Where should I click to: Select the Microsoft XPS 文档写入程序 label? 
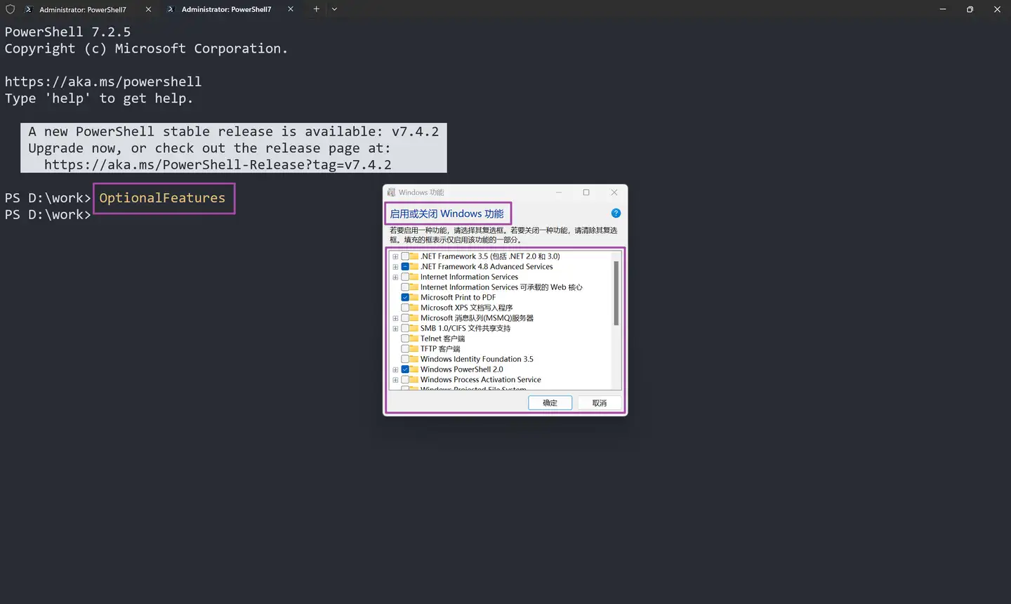click(x=466, y=308)
